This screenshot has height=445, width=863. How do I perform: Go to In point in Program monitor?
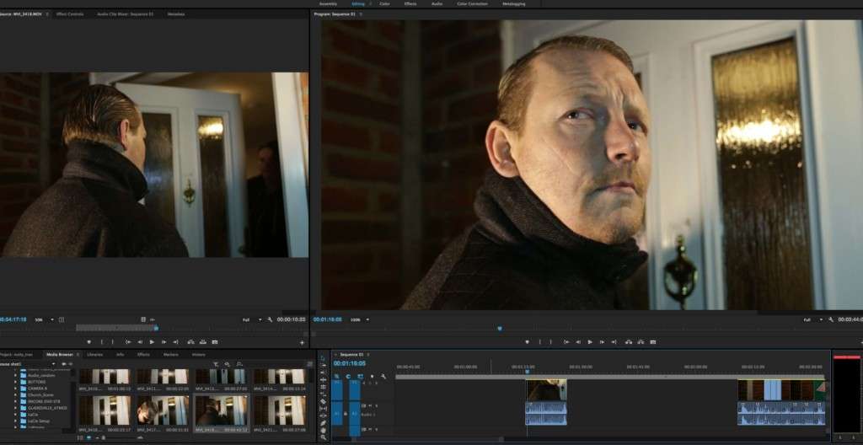[x=566, y=342]
